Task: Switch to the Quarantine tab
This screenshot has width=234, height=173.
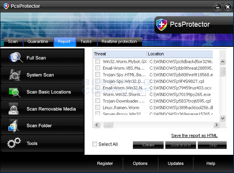Action: click(38, 41)
